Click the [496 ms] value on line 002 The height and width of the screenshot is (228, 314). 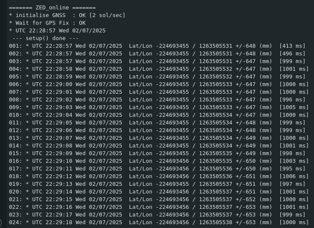(292, 54)
